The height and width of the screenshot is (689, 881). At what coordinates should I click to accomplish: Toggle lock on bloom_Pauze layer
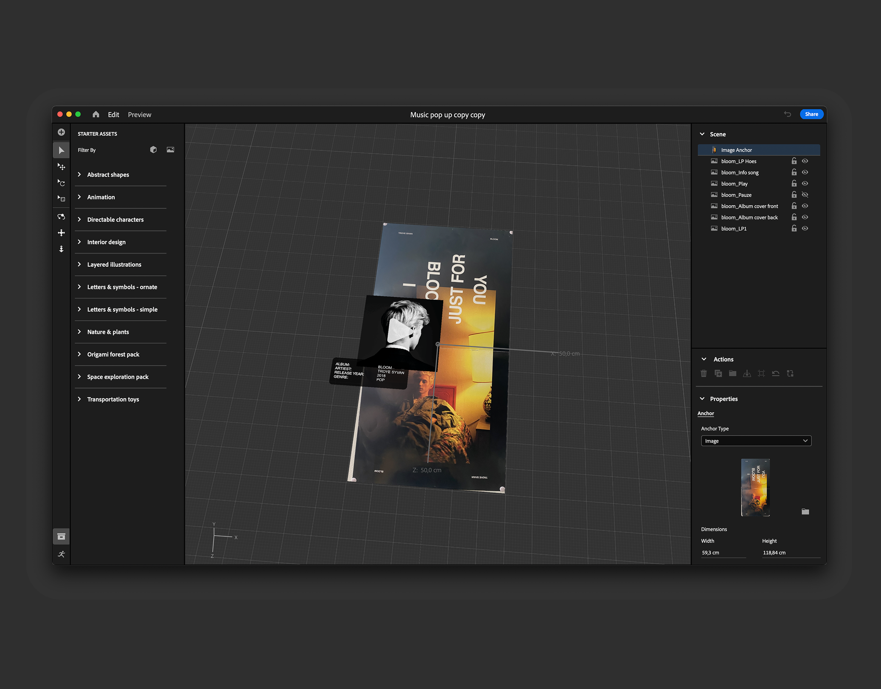[x=794, y=195]
